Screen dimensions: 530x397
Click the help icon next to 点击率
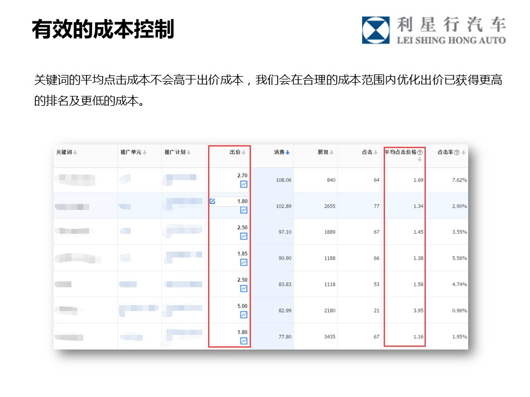[457, 152]
